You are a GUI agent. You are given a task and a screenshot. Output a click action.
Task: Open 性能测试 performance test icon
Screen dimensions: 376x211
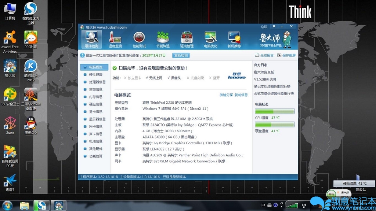tap(139, 40)
